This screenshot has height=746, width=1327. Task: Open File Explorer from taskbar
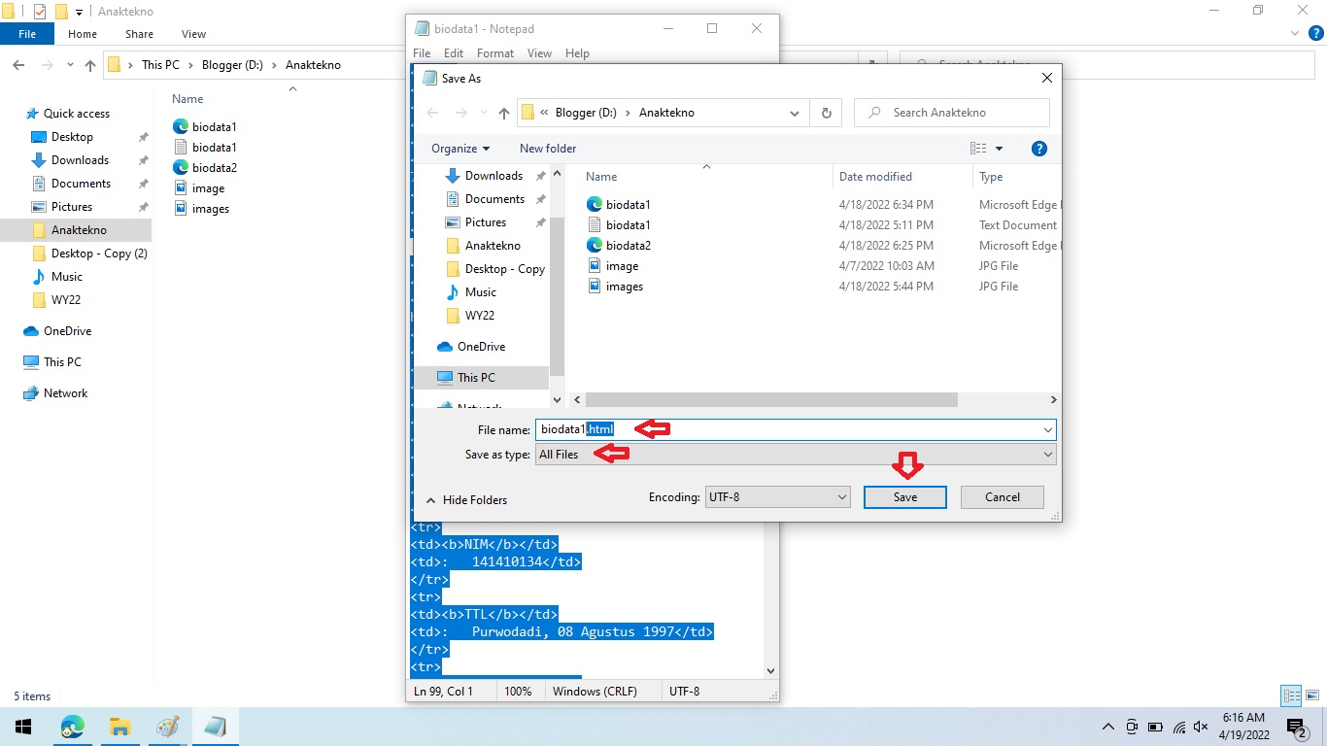(x=119, y=727)
